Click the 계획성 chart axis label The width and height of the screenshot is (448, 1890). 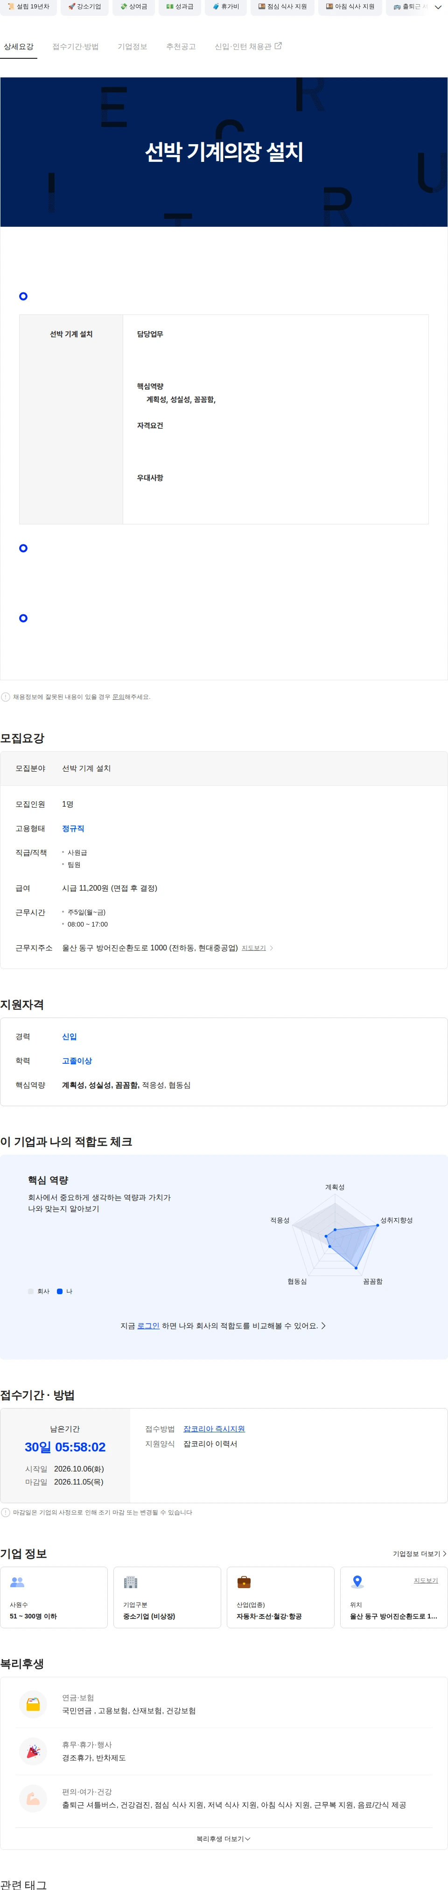point(335,1187)
